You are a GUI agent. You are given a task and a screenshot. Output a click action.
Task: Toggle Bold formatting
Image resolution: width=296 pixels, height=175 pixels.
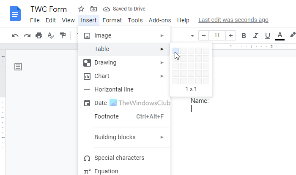click(x=244, y=35)
